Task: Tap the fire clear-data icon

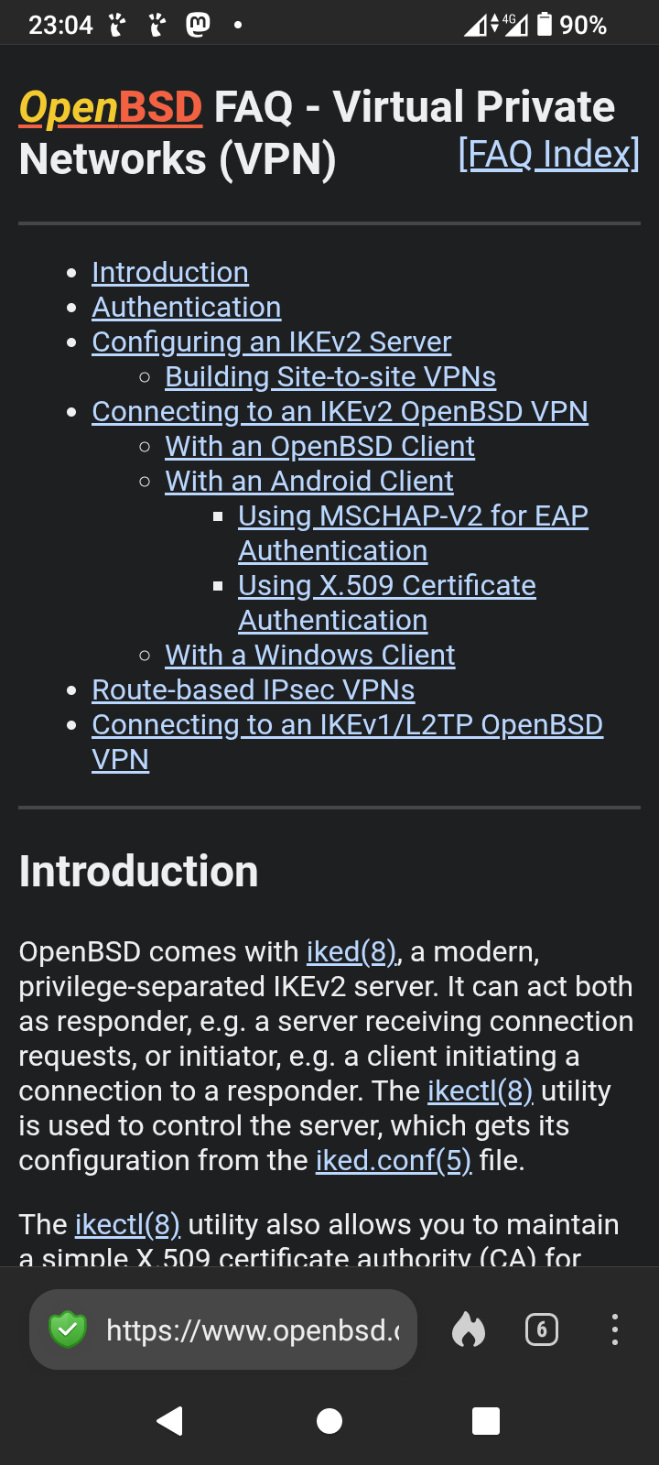Action: (469, 1329)
